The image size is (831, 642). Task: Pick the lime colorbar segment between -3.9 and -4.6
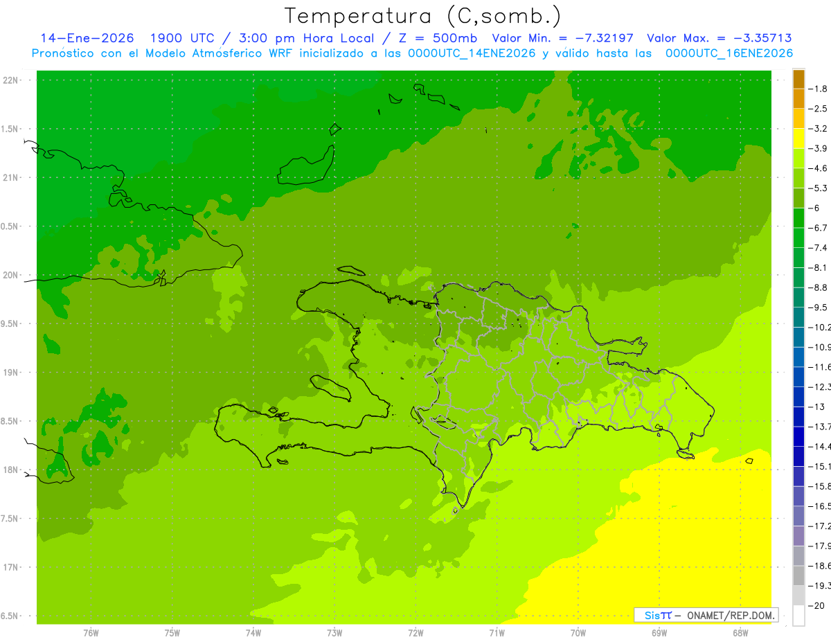pyautogui.click(x=798, y=159)
